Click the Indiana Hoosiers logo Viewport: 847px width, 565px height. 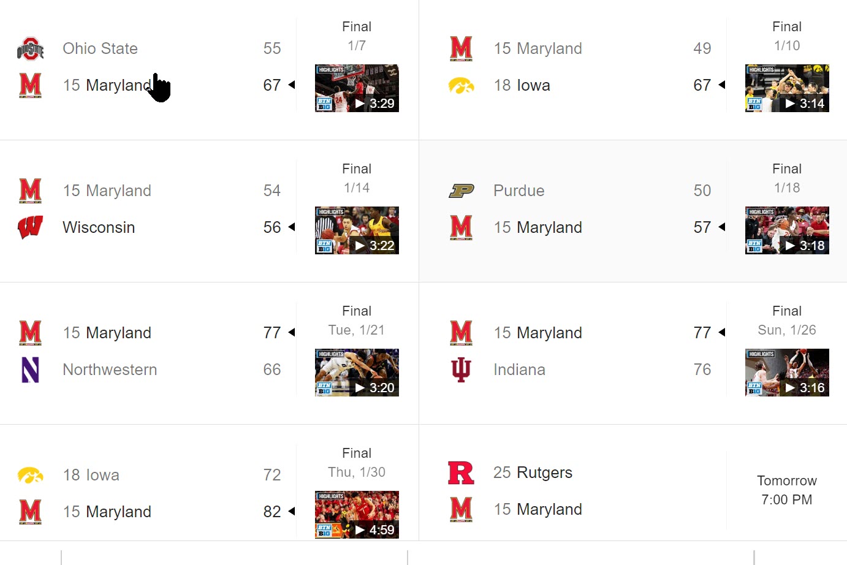point(460,370)
